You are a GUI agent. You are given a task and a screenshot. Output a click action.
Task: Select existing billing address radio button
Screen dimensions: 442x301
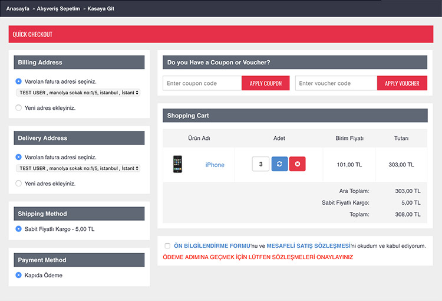pos(19,81)
